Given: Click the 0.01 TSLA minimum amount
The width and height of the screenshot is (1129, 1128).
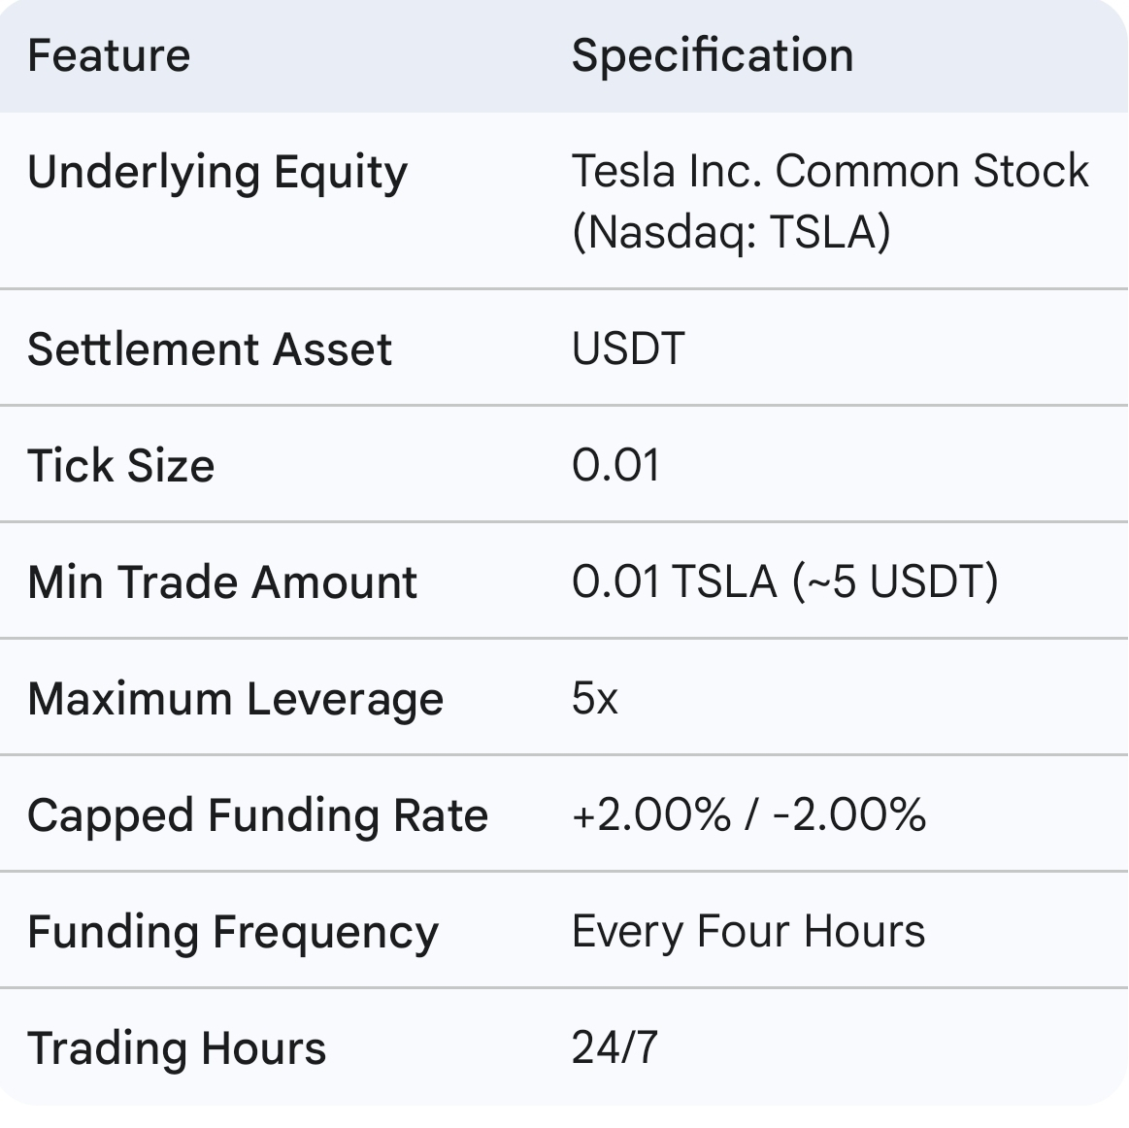Looking at the screenshot, I should pyautogui.click(x=674, y=581).
